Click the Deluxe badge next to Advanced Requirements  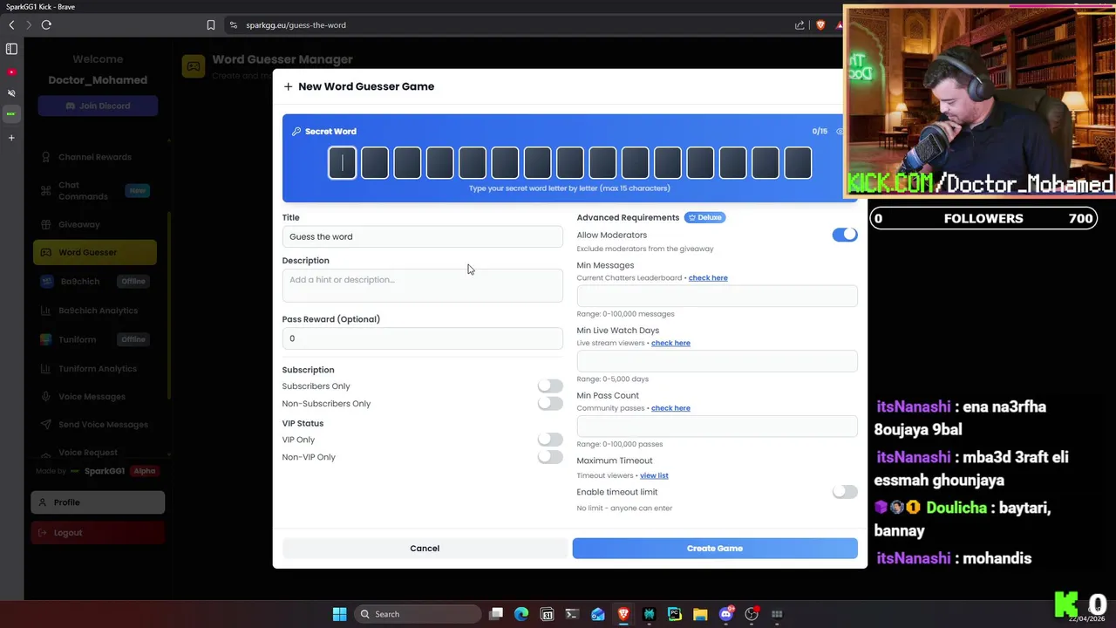coord(705,217)
